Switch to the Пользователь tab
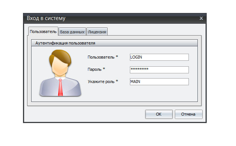Viewport: 236px width, 146px height. [43, 31]
